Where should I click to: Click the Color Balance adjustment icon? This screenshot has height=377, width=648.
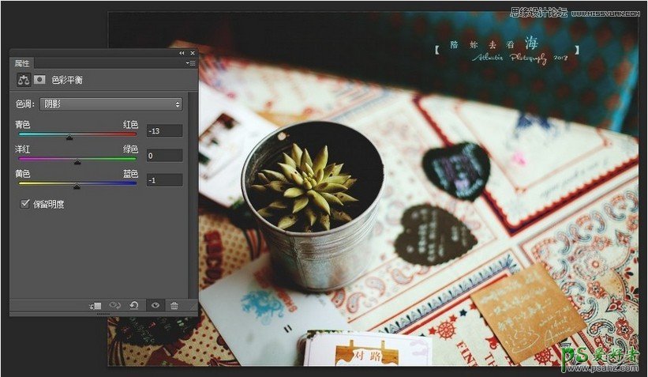(24, 80)
